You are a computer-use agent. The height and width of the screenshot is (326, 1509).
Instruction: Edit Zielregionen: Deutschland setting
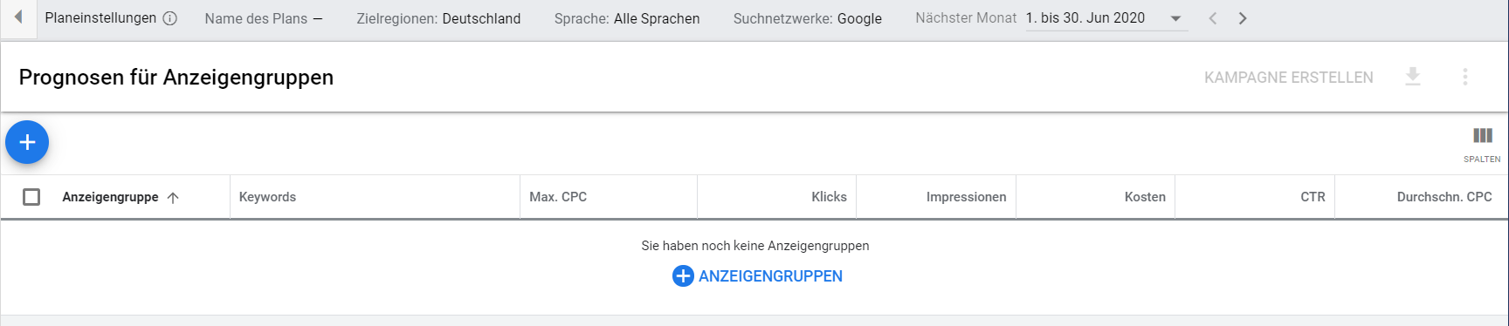[438, 18]
